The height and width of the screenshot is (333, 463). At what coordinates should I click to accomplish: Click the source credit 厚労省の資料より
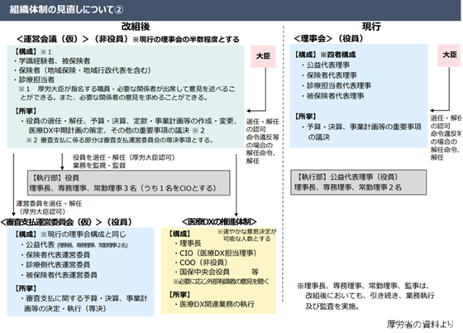pyautogui.click(x=420, y=325)
